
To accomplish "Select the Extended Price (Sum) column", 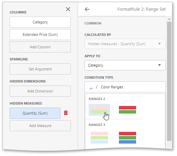I will 40,35.
